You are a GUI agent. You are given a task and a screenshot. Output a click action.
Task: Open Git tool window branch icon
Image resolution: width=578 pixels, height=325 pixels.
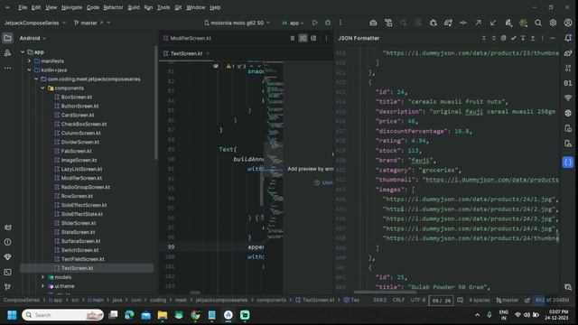pyautogui.click(x=8, y=287)
